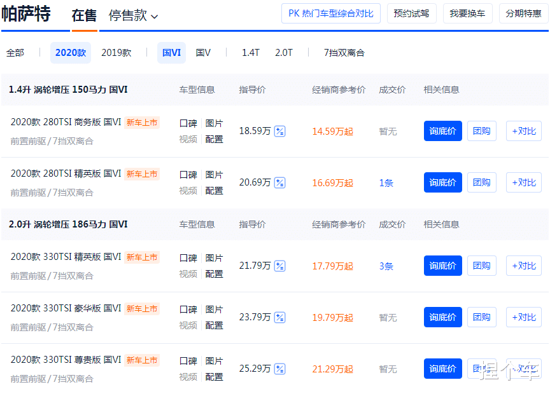Screen dimensions: 550x394
Task: Open 2020款 280TSI 商务版 国VI model link
Action: click(66, 122)
